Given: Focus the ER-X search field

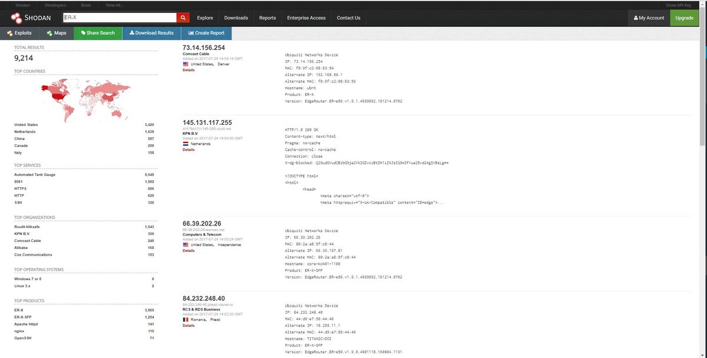Looking at the screenshot, I should 120,18.
